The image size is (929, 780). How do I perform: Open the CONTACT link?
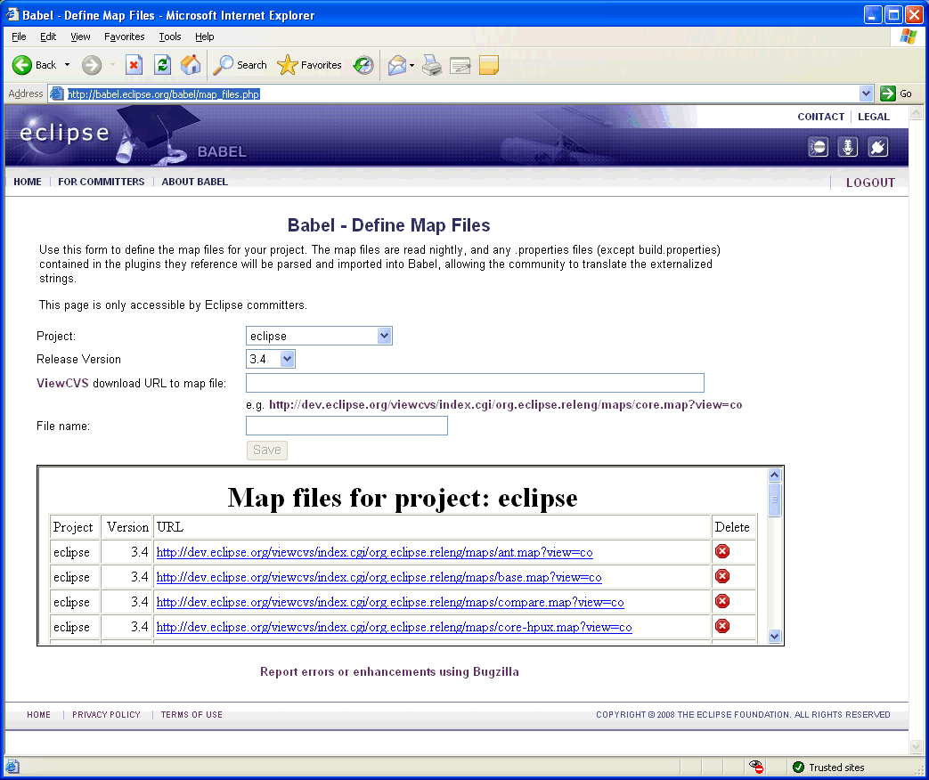click(x=820, y=117)
